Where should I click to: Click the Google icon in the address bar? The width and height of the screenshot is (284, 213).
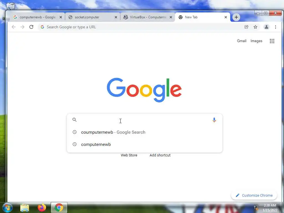click(x=42, y=27)
